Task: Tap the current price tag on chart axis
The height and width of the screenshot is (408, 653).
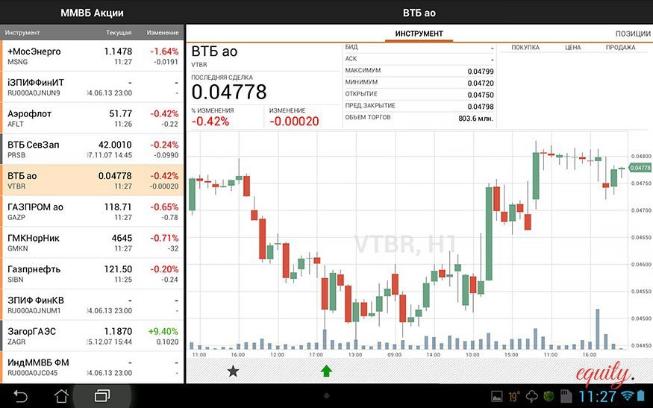Action: 640,168
